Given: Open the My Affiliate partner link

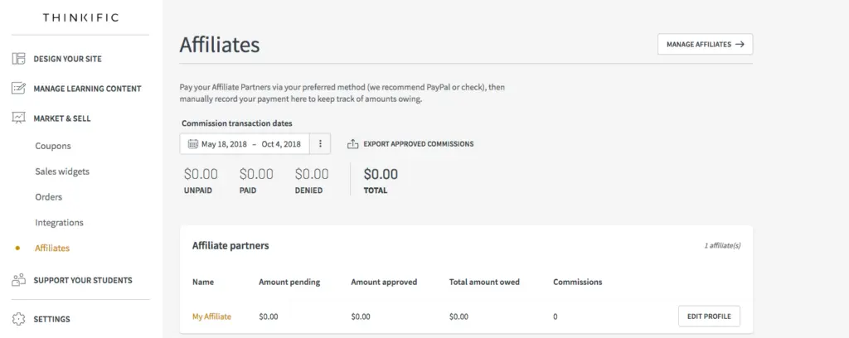Looking at the screenshot, I should point(211,316).
